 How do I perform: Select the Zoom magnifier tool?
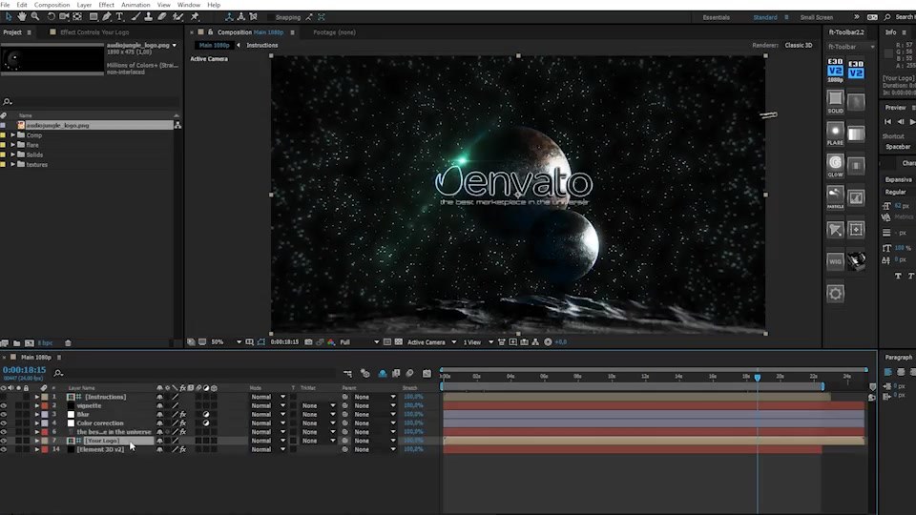[x=35, y=17]
